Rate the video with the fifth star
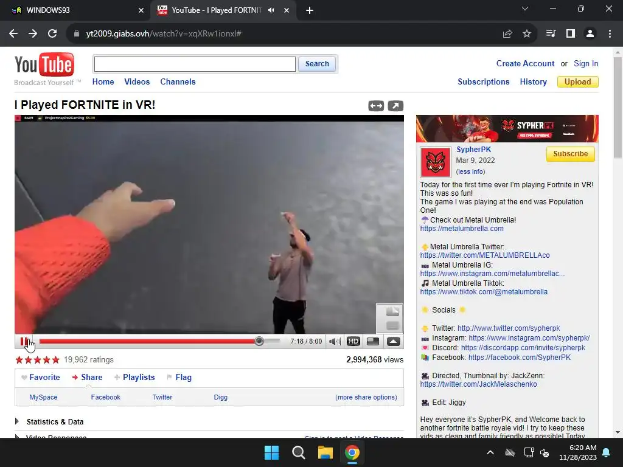This screenshot has height=467, width=623. (55, 360)
